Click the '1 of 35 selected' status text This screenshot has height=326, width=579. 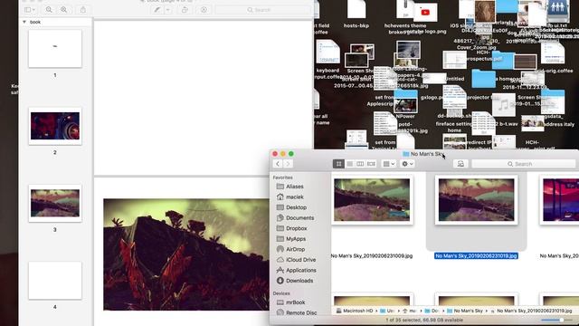(424, 320)
